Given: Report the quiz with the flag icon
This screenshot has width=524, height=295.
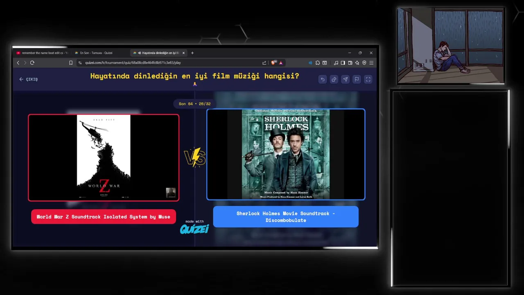Looking at the screenshot, I should [x=357, y=79].
